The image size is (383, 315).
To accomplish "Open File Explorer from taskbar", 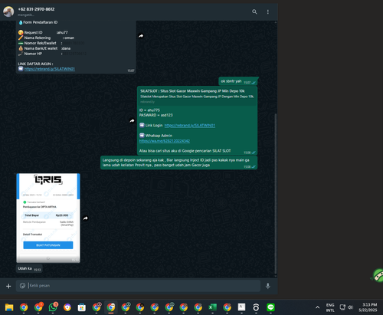I will [x=9, y=307].
